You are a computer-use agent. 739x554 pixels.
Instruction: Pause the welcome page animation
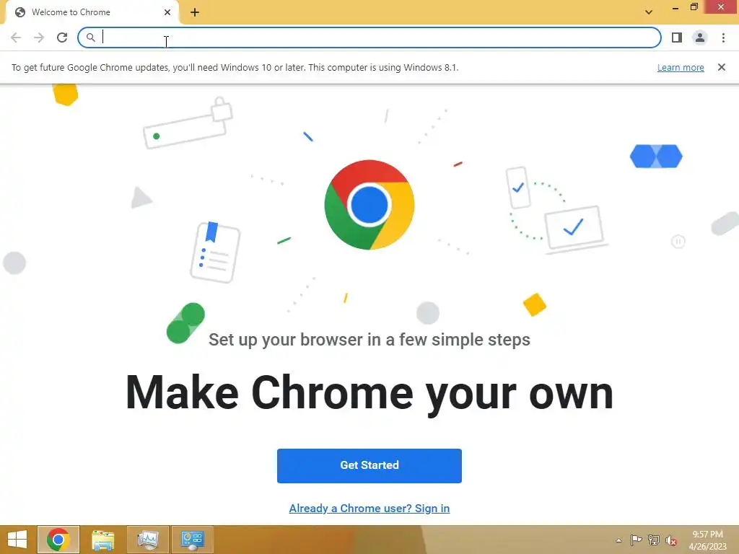click(x=678, y=242)
